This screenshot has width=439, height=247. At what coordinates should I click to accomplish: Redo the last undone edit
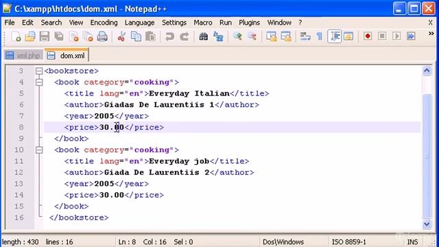point(185,36)
